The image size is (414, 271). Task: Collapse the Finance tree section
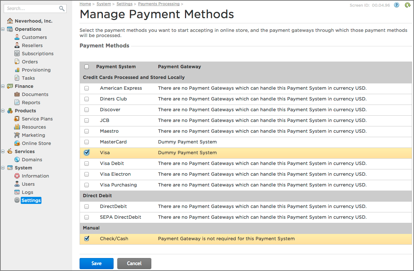pyautogui.click(x=3, y=86)
